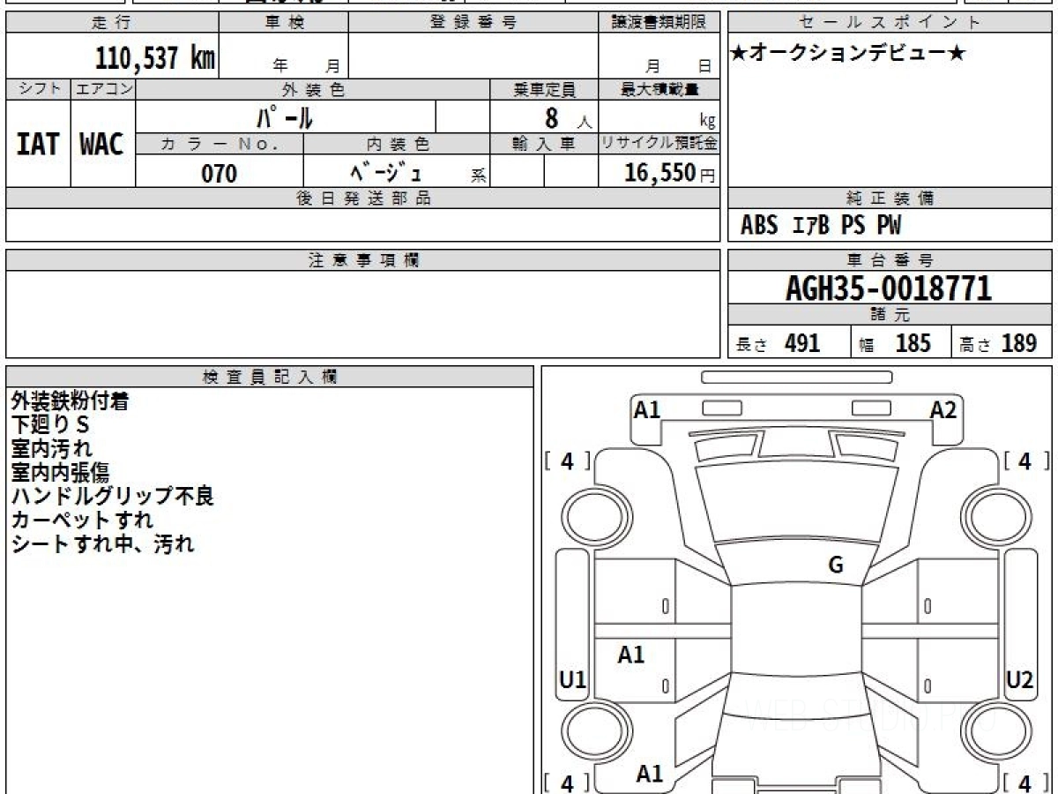Select the 室内内張傷 inspector note
Image resolution: width=1058 pixels, height=794 pixels.
[x=60, y=472]
